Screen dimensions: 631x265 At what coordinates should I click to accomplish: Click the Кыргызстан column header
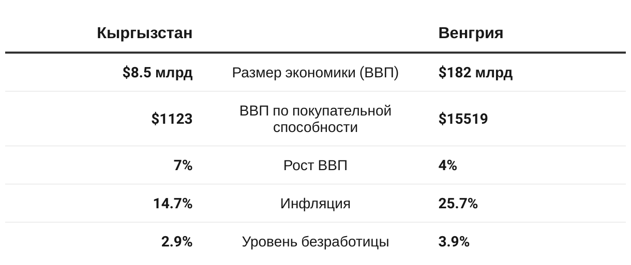coord(144,34)
